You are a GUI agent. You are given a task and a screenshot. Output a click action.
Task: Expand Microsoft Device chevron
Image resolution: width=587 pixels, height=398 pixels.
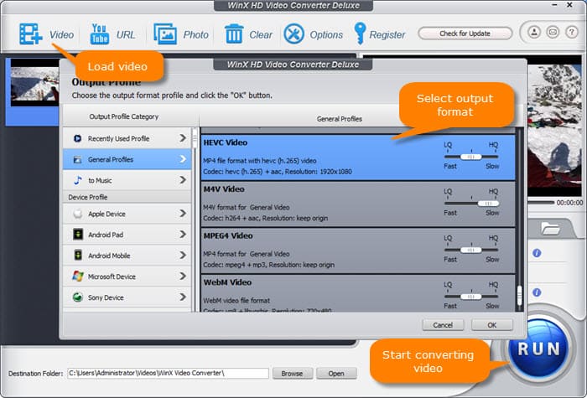pyautogui.click(x=183, y=276)
